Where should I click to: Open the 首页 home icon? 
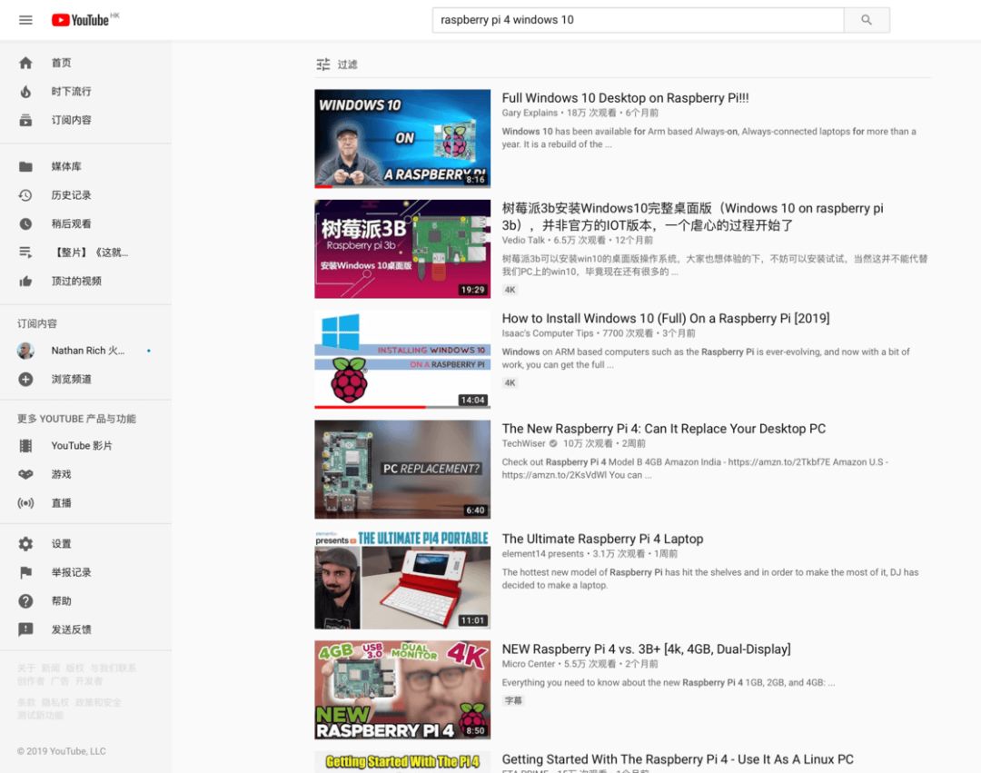point(25,63)
